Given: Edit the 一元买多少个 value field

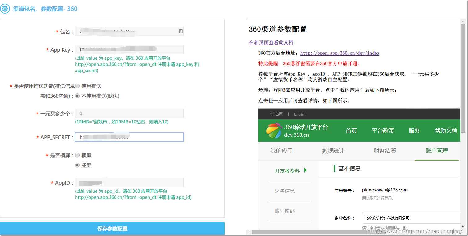Looking at the screenshot, I should tap(129, 113).
